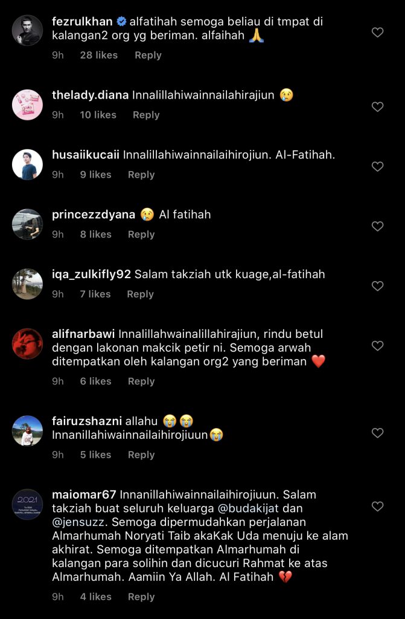View the 10 likes on thelady.diana's comment
The width and height of the screenshot is (405, 619).
pos(98,115)
